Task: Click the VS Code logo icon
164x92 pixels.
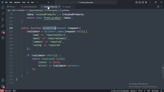Action: (x=2, y=2)
